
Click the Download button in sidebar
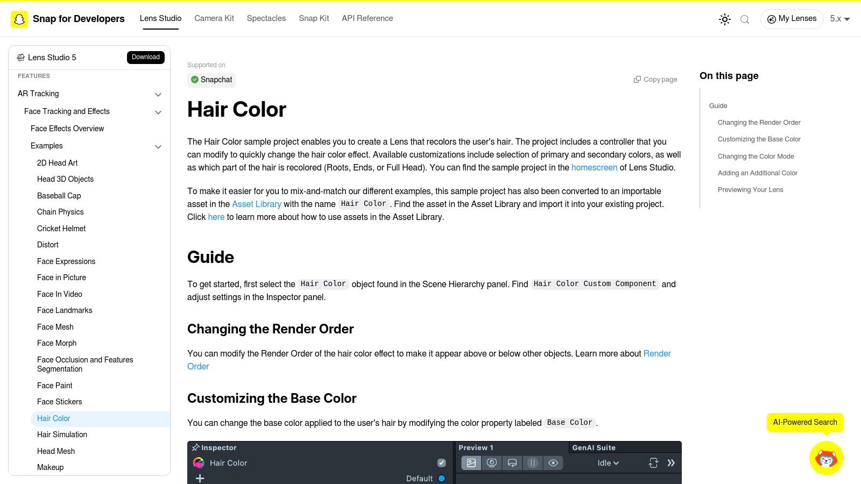click(146, 57)
